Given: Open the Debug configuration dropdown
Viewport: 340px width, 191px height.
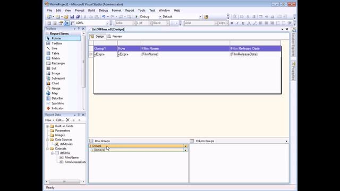Looking at the screenshot, I should [x=160, y=16].
